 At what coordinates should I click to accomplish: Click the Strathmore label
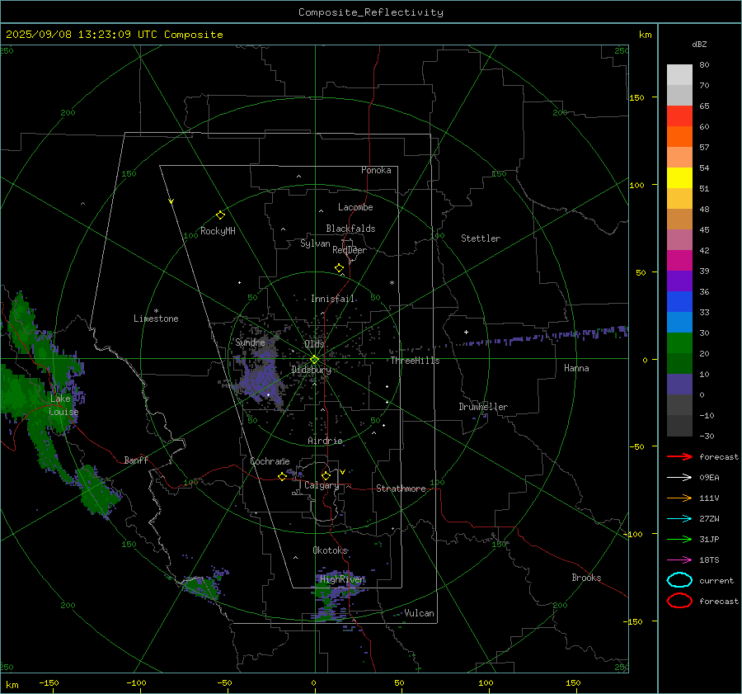click(401, 489)
